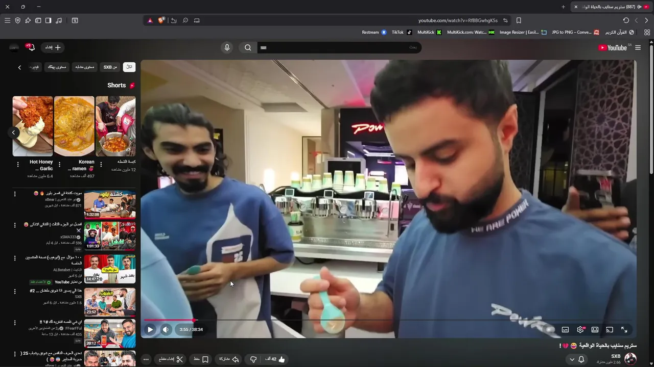Open the 'كبسة الشطة' short thumbnail
654x367 pixels.
[115, 126]
